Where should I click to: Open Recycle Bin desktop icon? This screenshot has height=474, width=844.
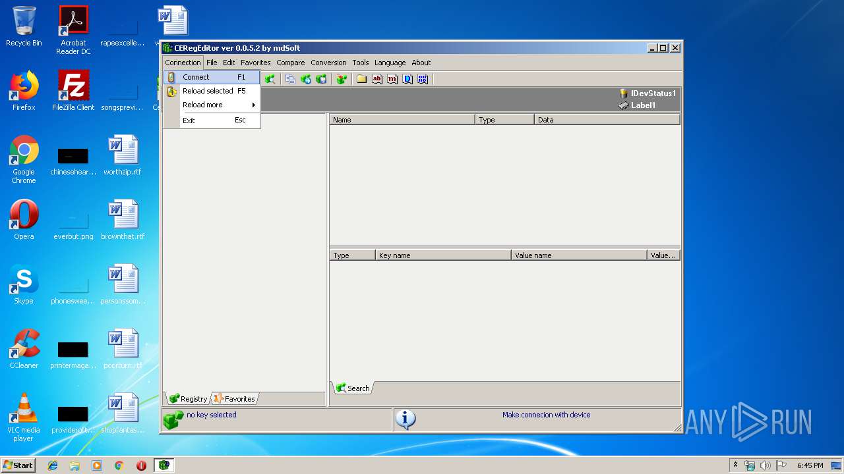click(x=24, y=26)
